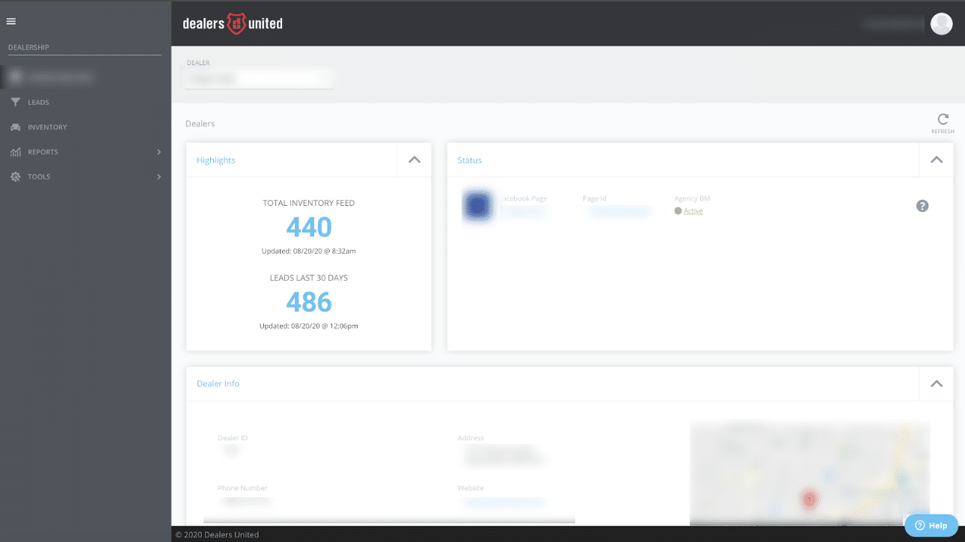This screenshot has height=542, width=965.
Task: Open the user avatar in header
Action: (x=941, y=24)
